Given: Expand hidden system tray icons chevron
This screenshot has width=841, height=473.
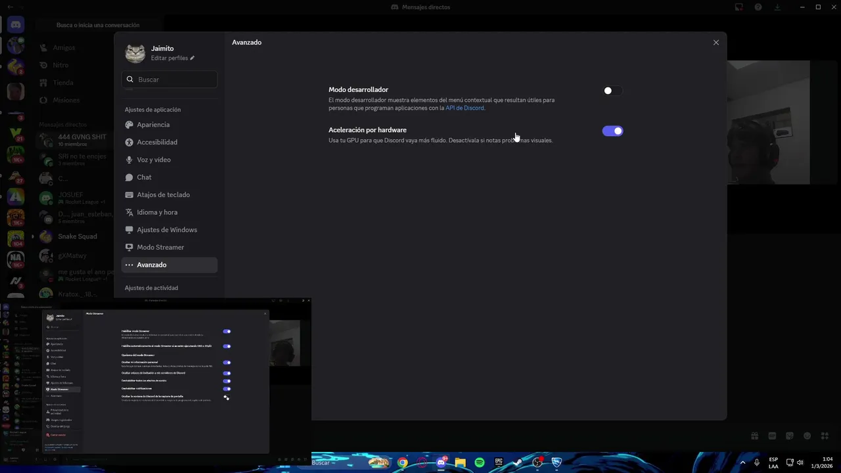Looking at the screenshot, I should [743, 462].
